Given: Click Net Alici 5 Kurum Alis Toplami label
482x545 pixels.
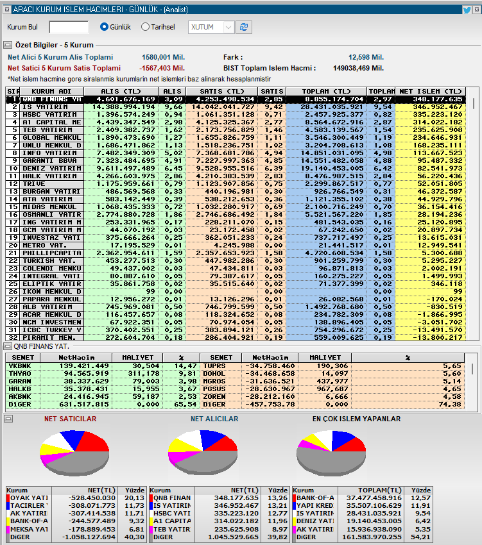Looking at the screenshot, I should [60, 57].
